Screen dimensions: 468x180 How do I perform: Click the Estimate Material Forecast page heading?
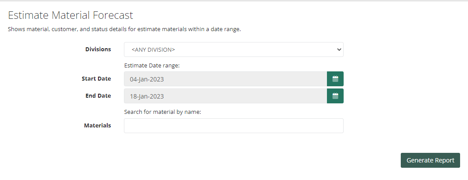pos(70,15)
